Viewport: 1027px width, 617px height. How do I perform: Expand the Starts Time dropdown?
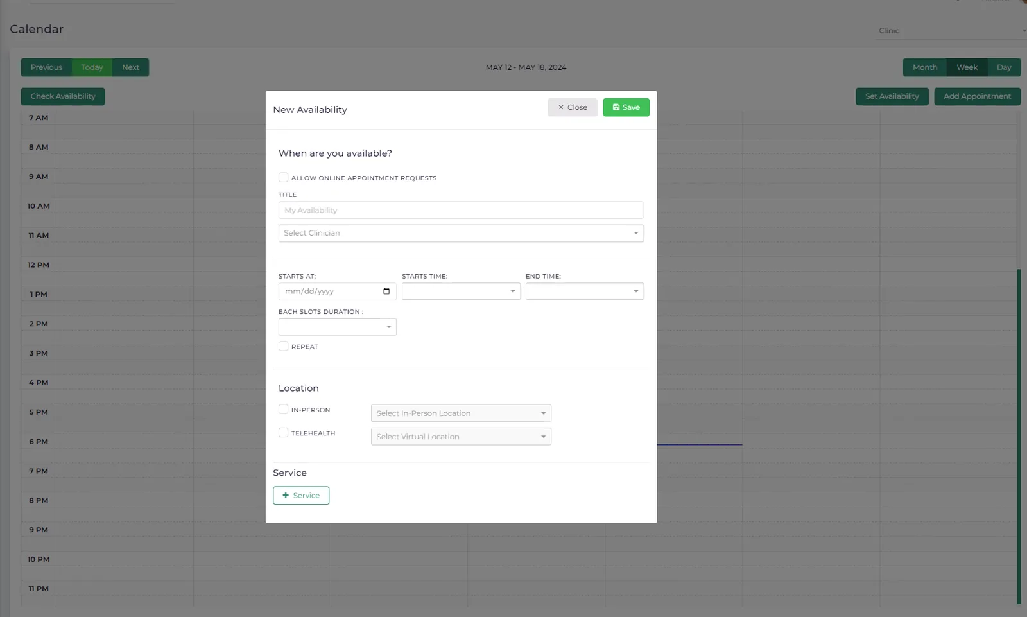tap(461, 291)
